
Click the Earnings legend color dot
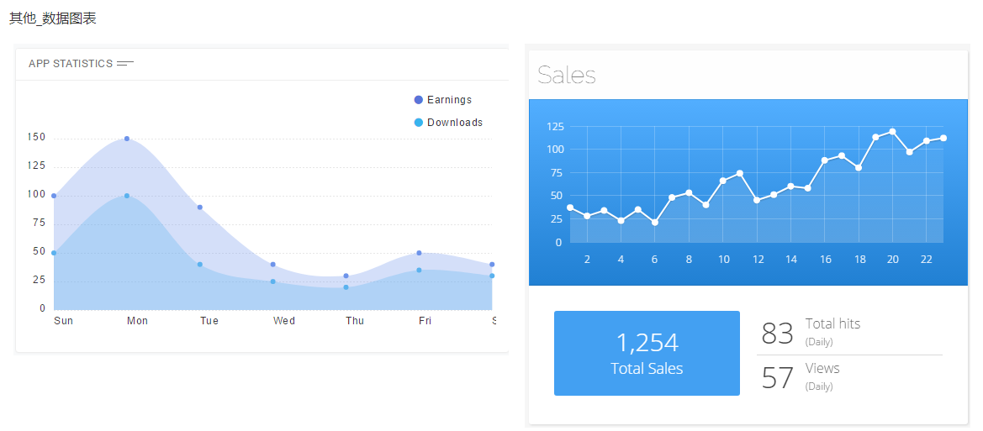tap(419, 100)
